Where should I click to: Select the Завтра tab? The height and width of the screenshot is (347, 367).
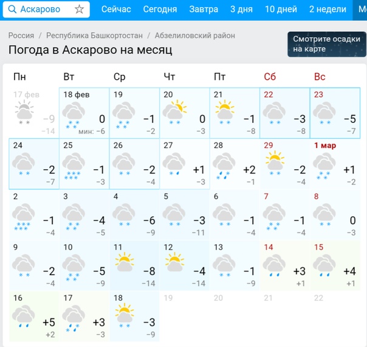204,9
